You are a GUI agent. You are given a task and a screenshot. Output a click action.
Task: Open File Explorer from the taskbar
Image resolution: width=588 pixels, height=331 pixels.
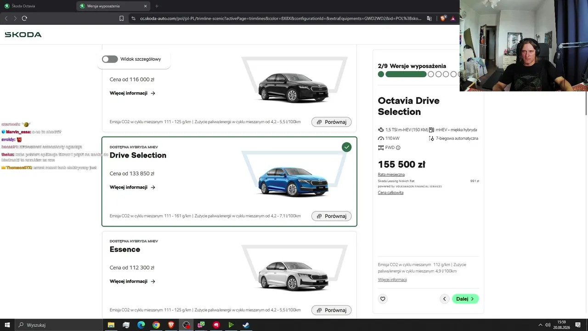coord(111,325)
